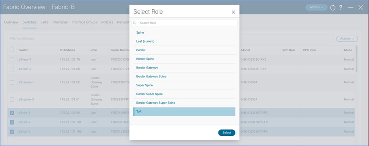The image size is (369, 146).
Task: Uncheck the s3-tor-3 row checkbox
Action: click(12, 132)
